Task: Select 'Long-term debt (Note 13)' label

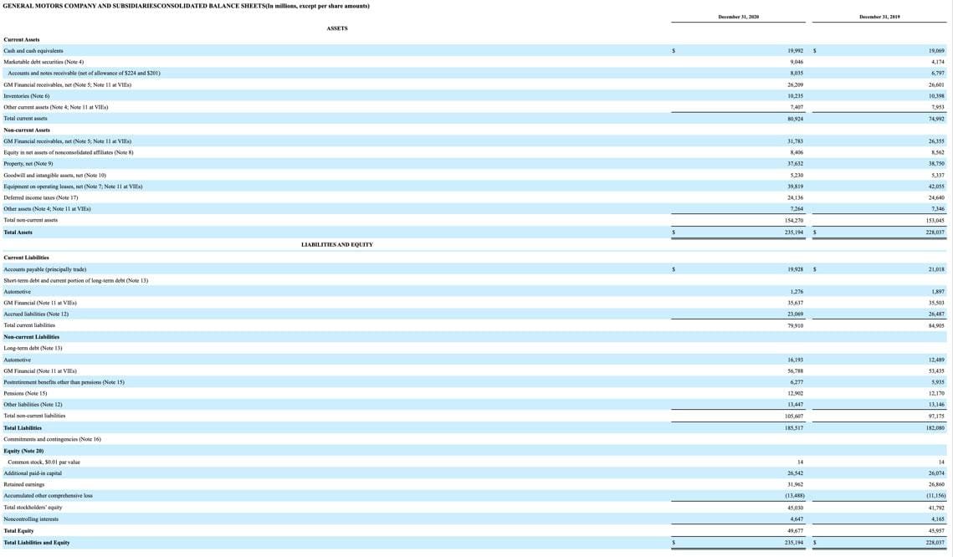Action: [x=33, y=348]
